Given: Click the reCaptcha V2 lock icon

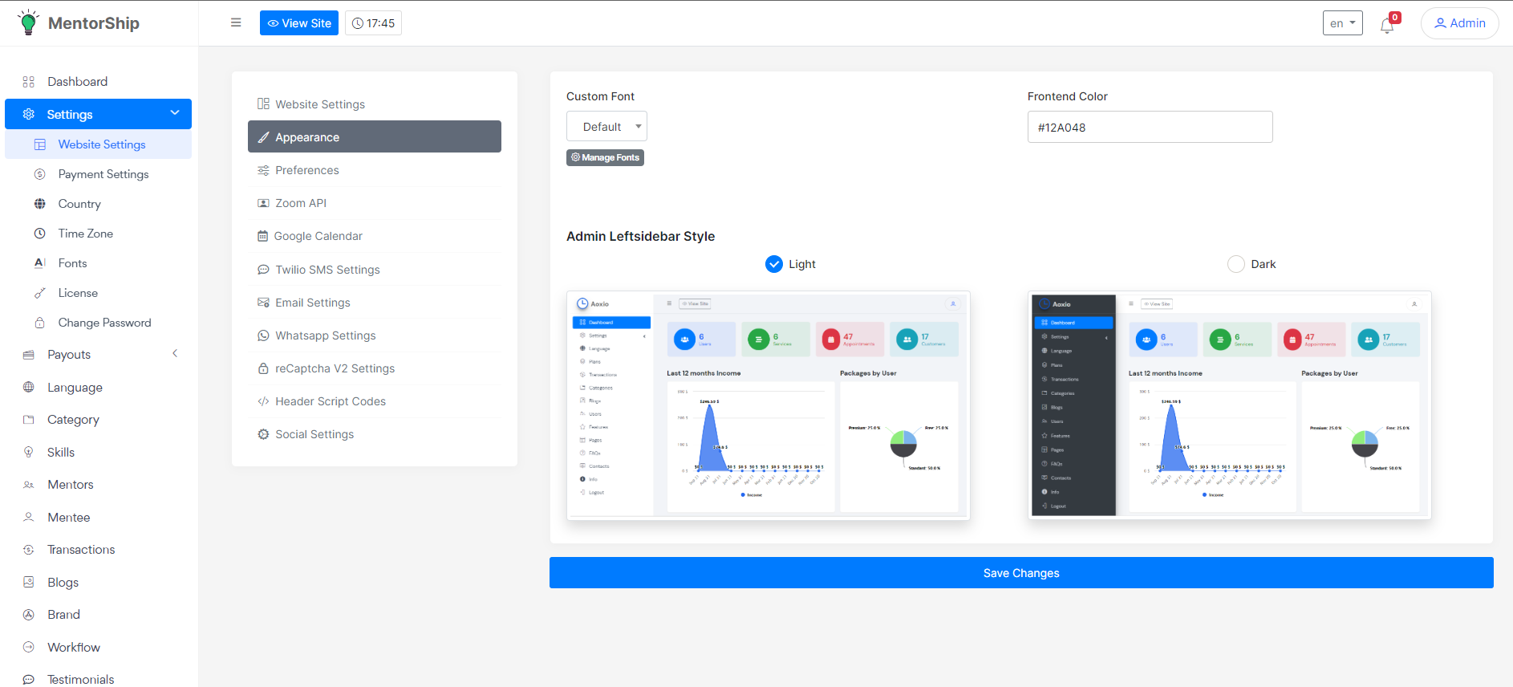Looking at the screenshot, I should point(263,368).
